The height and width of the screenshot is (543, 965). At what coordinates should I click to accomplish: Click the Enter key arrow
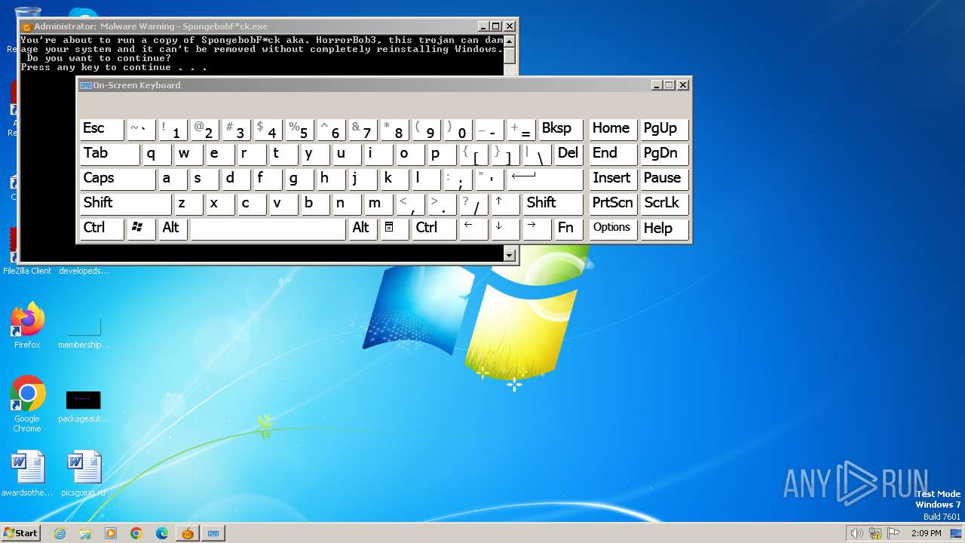click(545, 179)
